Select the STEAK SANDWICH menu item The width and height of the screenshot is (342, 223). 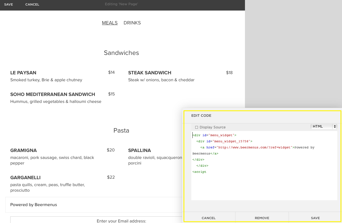150,73
